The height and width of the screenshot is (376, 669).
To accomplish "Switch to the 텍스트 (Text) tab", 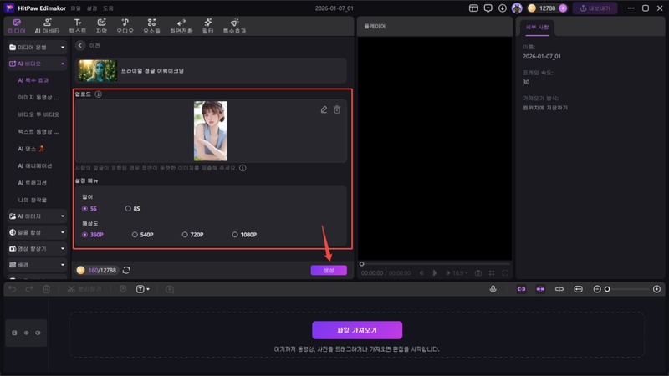I will [78, 26].
